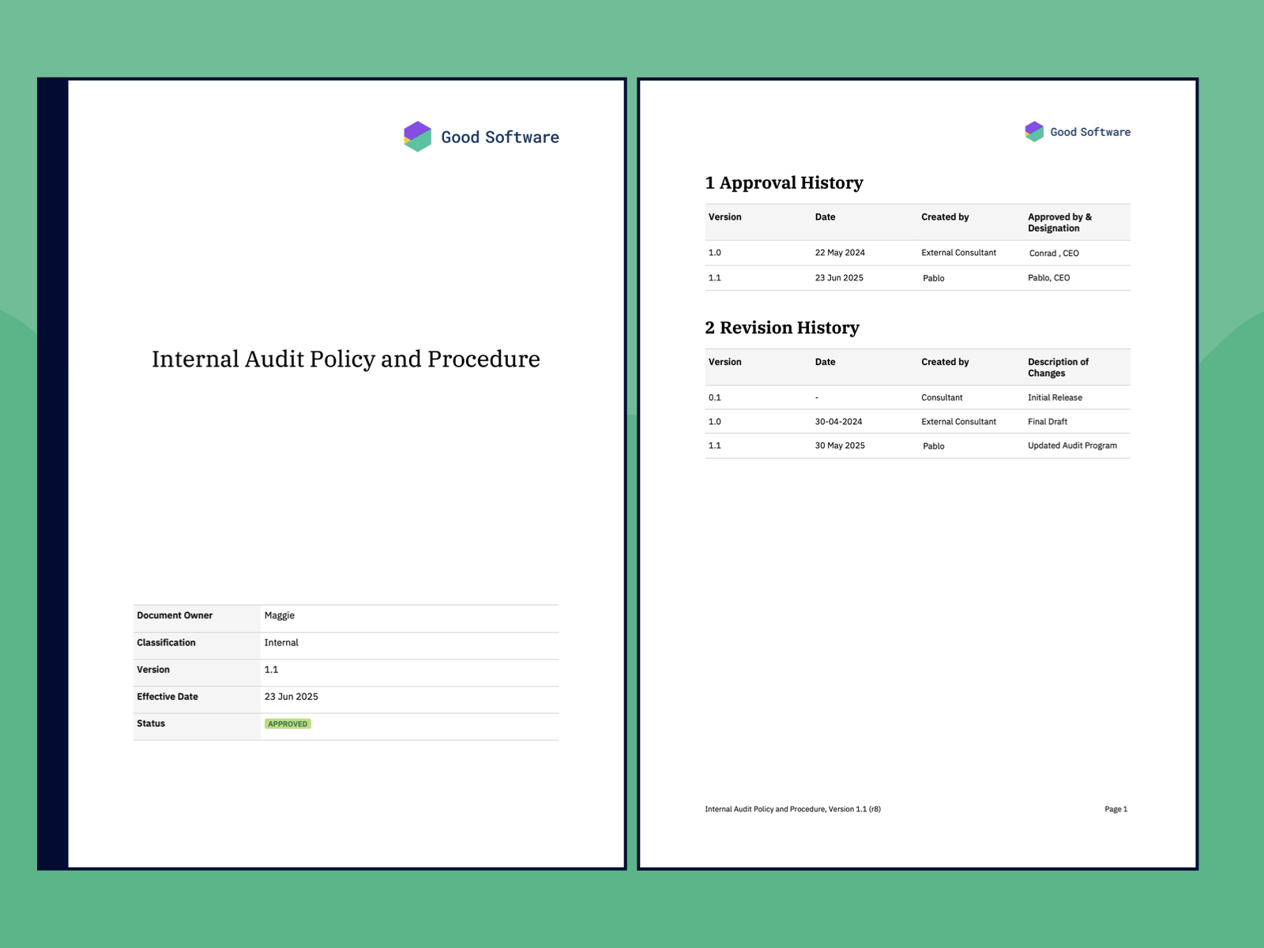Image resolution: width=1264 pixels, height=948 pixels.
Task: Click version value '1.1' on cover page
Action: coord(271,670)
